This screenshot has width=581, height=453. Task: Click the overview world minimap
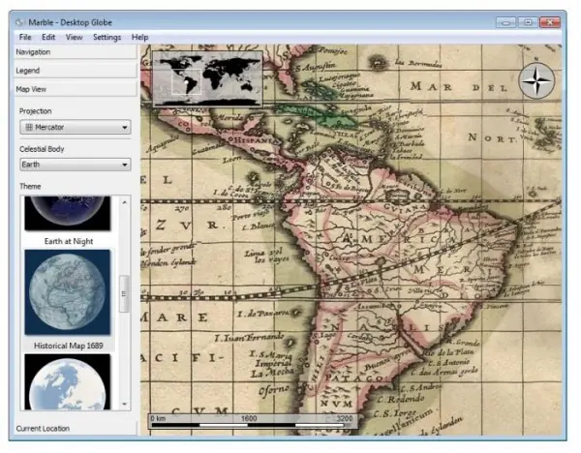click(207, 79)
